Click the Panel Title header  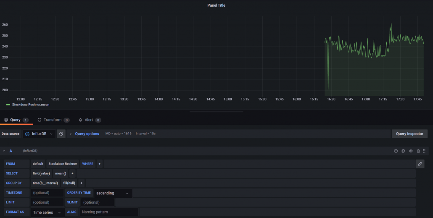(x=216, y=5)
